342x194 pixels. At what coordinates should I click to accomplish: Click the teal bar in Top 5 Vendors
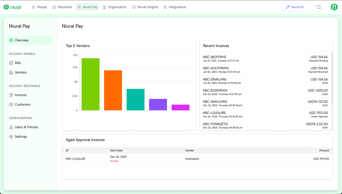coord(136,100)
